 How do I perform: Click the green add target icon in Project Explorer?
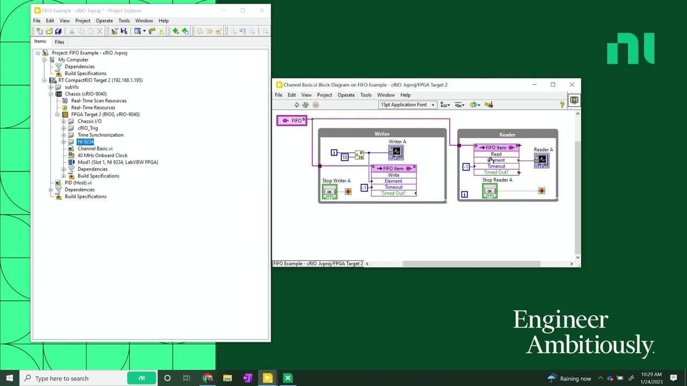coord(176,31)
